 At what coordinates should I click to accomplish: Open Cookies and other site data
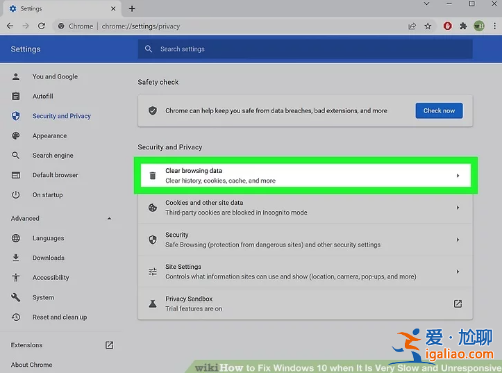pyautogui.click(x=305, y=208)
